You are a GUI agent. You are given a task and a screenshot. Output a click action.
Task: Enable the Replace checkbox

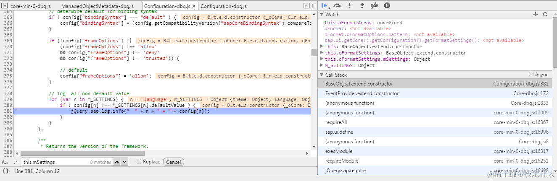coord(139,162)
